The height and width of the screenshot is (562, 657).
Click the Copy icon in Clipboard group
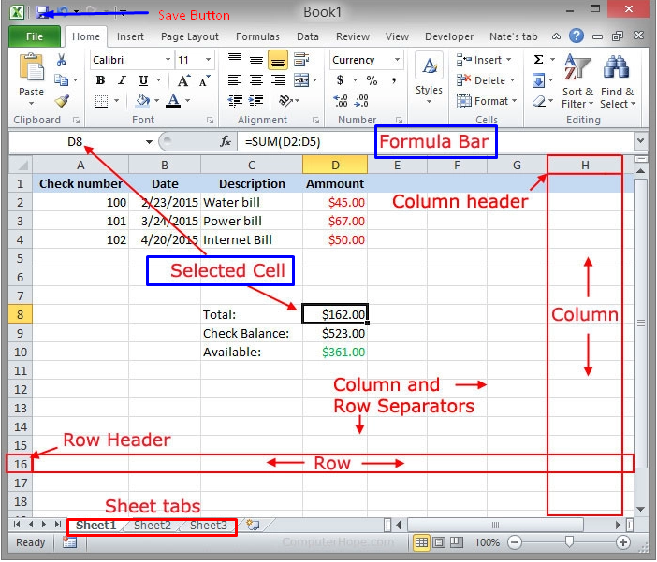(62, 80)
